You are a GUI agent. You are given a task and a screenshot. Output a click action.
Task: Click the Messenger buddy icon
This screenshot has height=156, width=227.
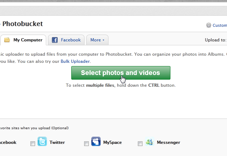point(150,142)
